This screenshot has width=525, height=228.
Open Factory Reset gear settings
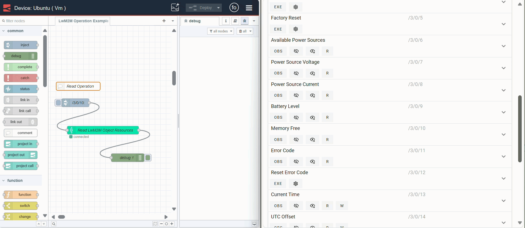tap(296, 29)
